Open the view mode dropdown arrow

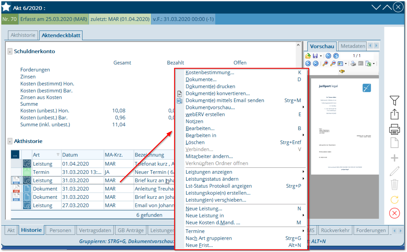click(346, 64)
